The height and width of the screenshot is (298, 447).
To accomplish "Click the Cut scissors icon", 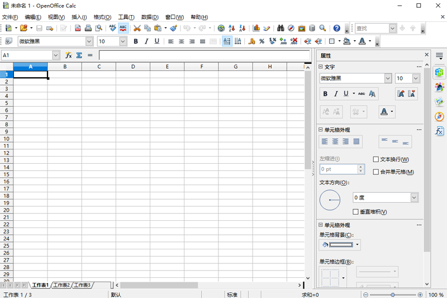I will pyautogui.click(x=137, y=28).
